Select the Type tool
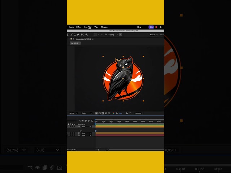231x173 pixels. coord(68,35)
